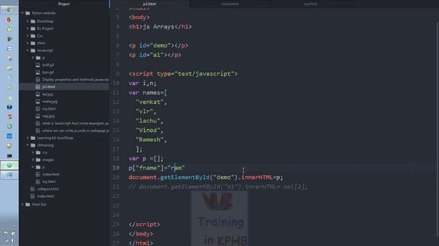Open index.html listed below collapse.html

[x=45, y=196]
